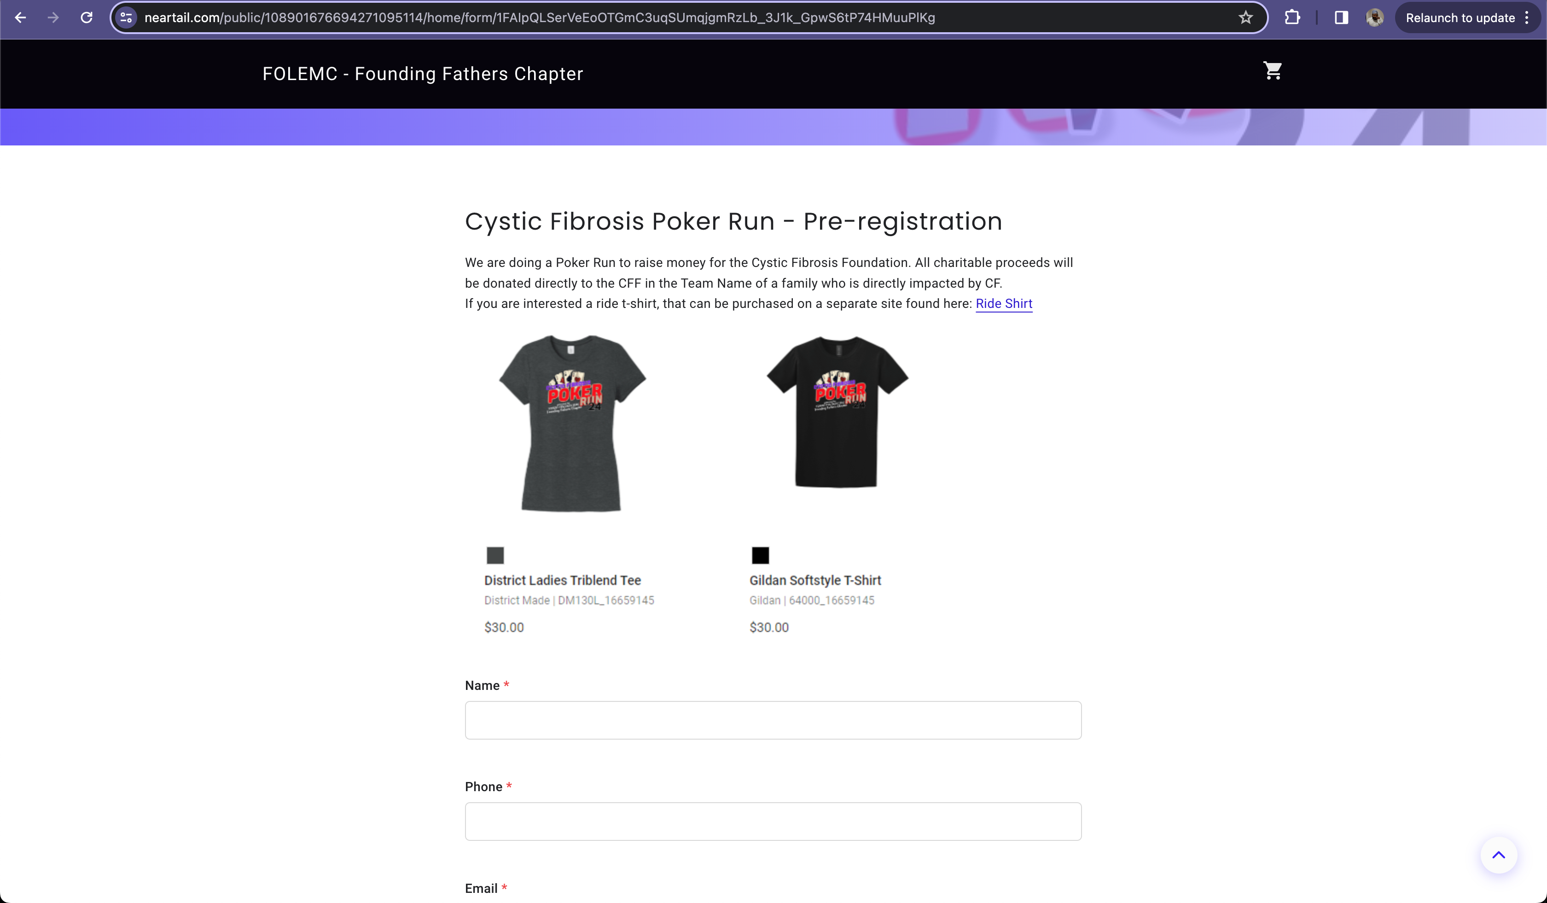The width and height of the screenshot is (1547, 903).
Task: Open the shopping cart
Action: click(1273, 71)
